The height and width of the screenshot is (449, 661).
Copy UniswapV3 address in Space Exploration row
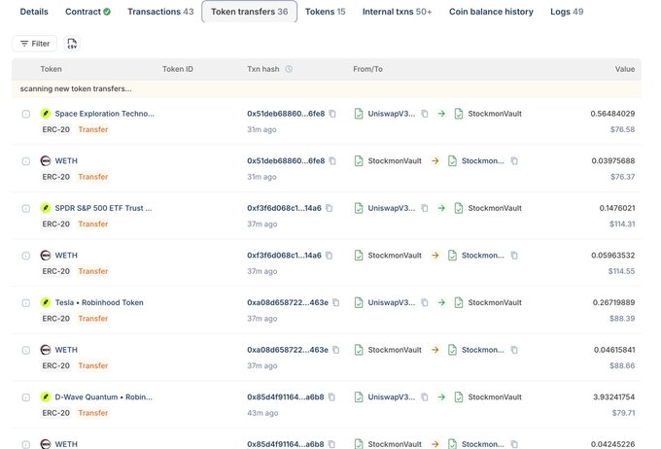[425, 114]
